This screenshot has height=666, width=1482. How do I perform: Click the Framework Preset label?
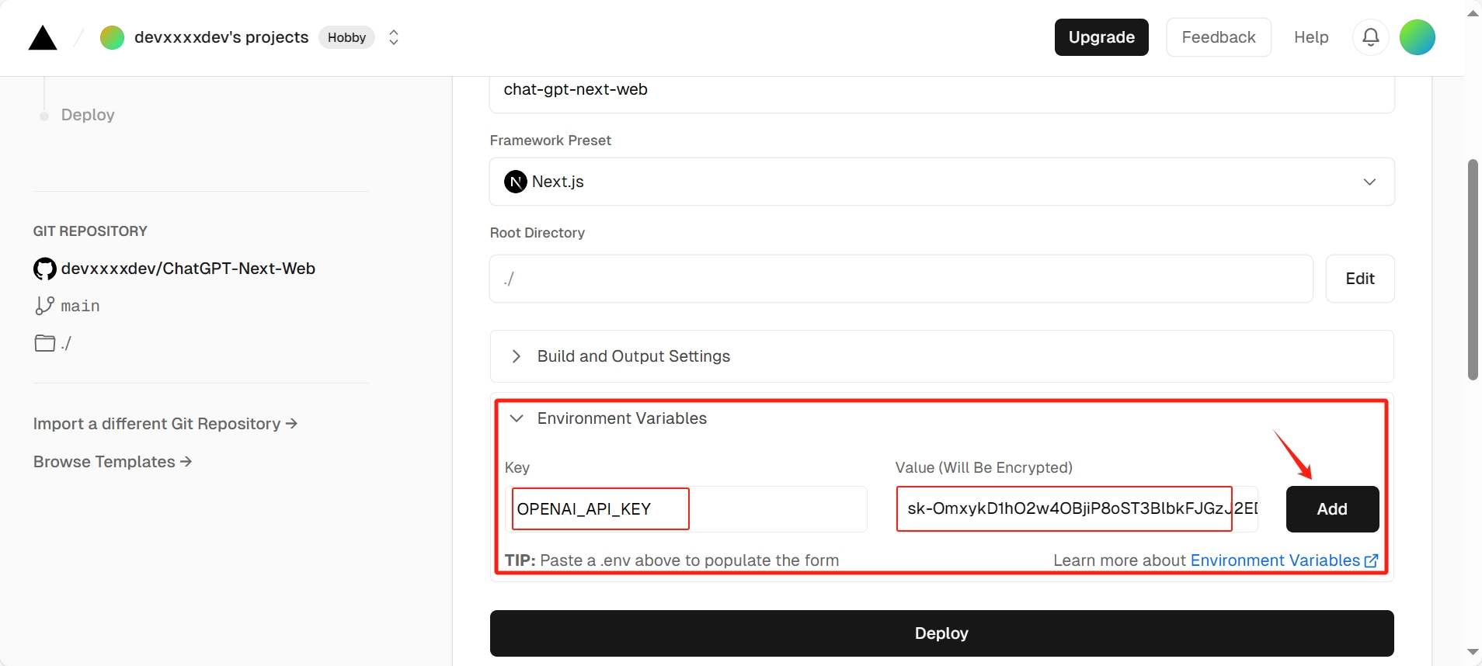click(x=551, y=140)
